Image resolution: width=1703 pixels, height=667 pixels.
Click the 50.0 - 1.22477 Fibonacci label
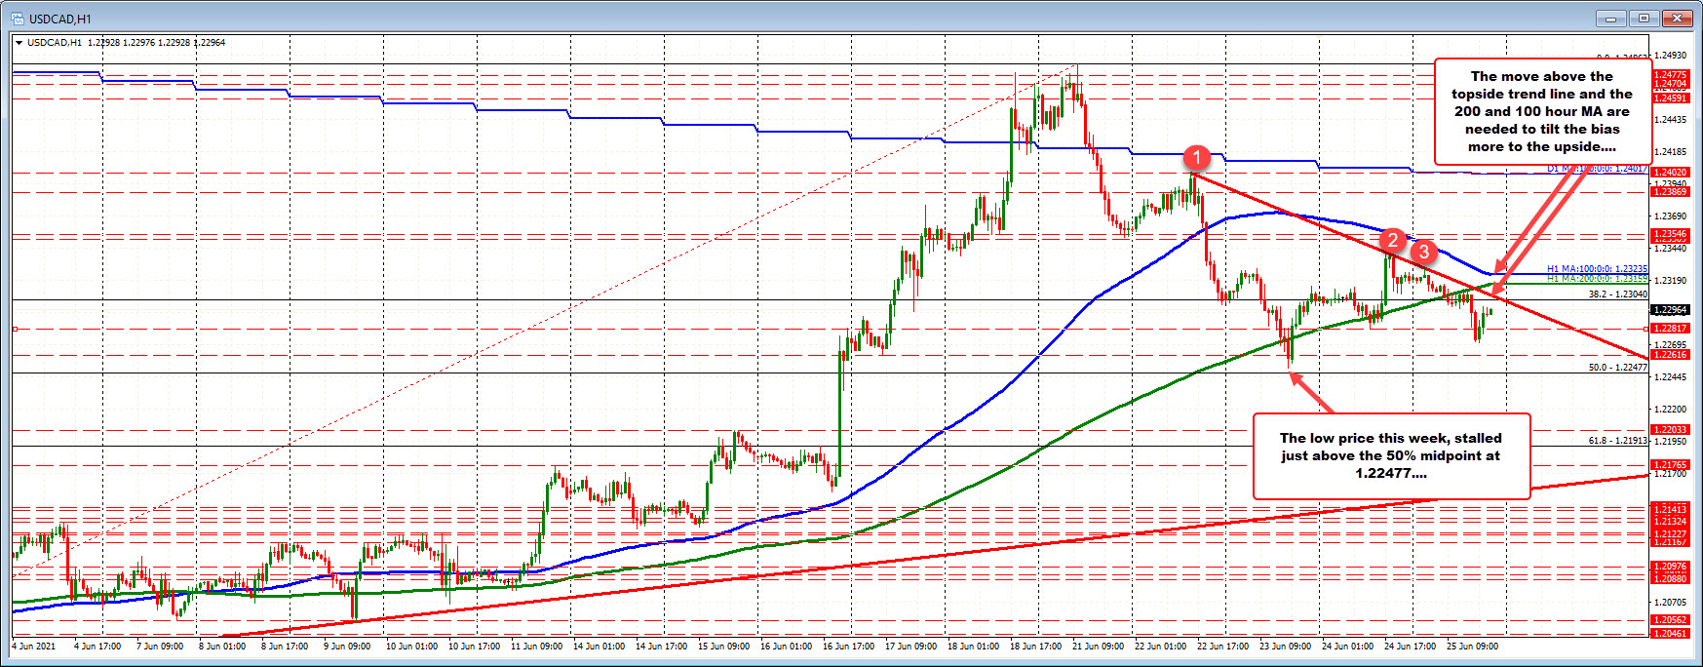[1617, 368]
